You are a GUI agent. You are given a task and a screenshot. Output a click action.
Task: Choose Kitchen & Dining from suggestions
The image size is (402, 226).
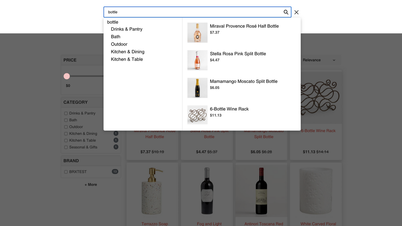coord(128,51)
